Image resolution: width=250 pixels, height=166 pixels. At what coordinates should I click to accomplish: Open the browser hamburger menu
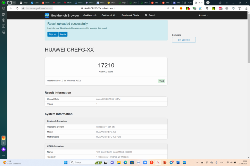227,3
